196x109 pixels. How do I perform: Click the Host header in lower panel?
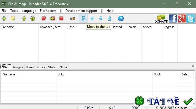166,74
